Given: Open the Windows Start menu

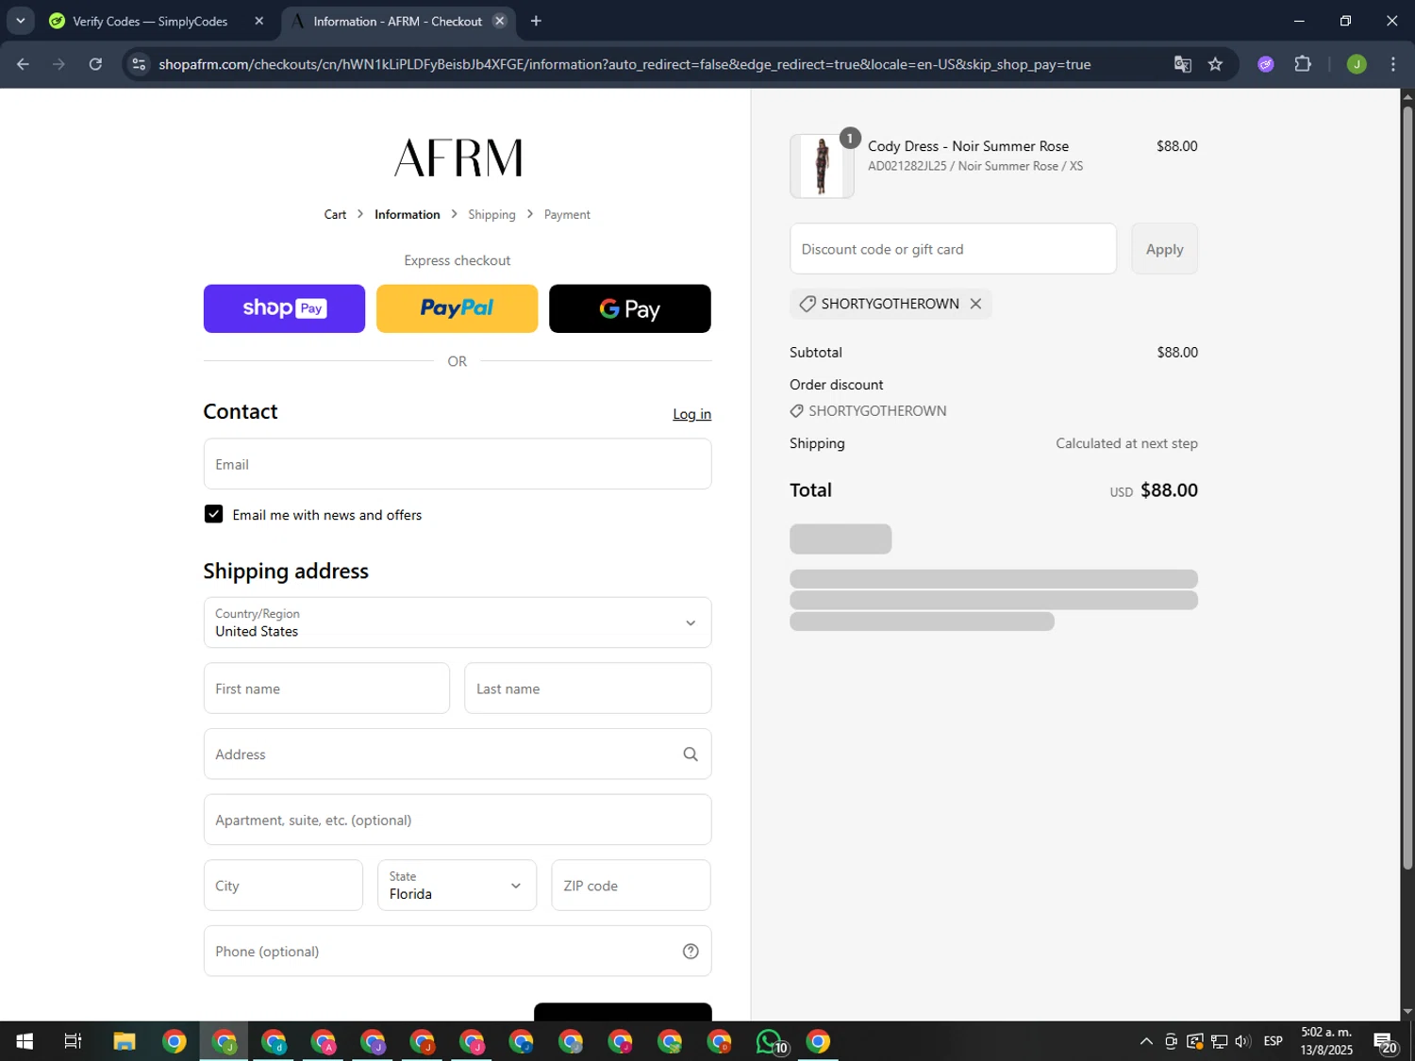Looking at the screenshot, I should [x=25, y=1041].
